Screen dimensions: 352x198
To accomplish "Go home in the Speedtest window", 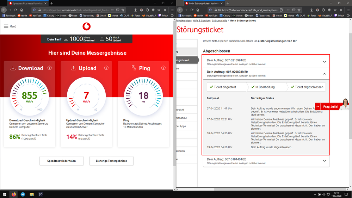I will [21, 10].
